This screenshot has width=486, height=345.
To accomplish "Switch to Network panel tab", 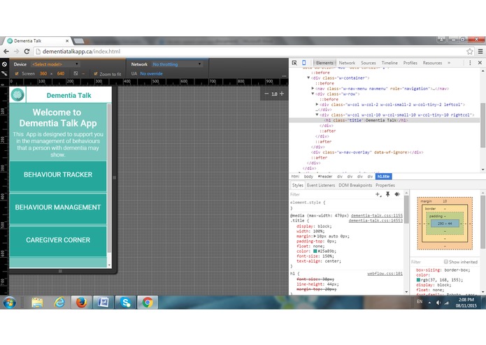I will 347,63.
